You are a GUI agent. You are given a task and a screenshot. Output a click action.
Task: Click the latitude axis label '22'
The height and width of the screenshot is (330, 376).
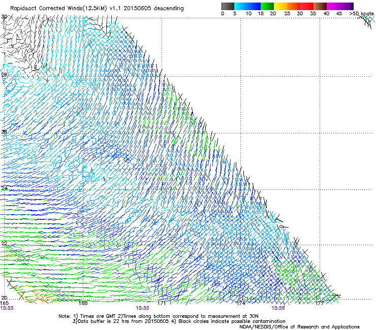coord(4,243)
